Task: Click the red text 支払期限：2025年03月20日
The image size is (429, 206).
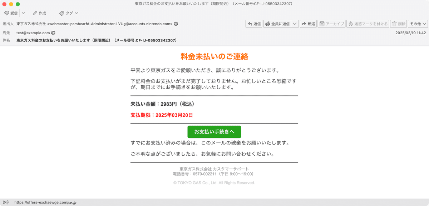Action: click(162, 115)
